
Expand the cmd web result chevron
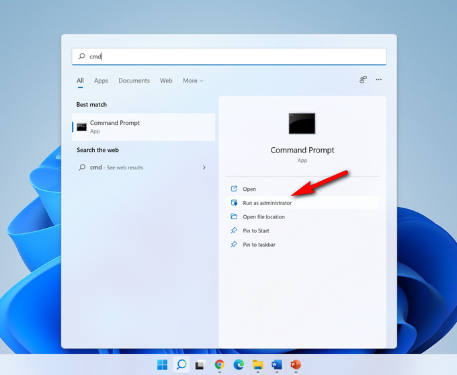pyautogui.click(x=204, y=167)
